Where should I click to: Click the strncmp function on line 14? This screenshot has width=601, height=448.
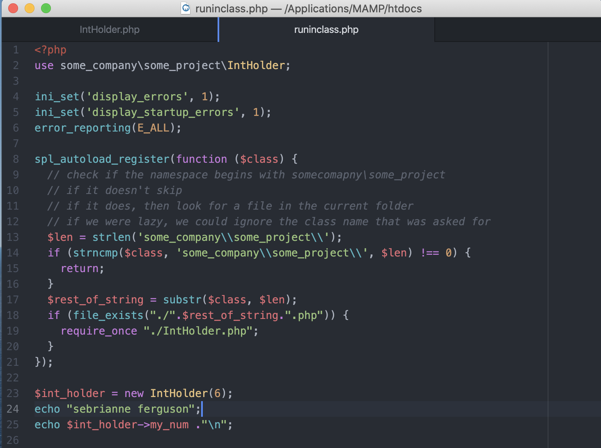pos(95,253)
